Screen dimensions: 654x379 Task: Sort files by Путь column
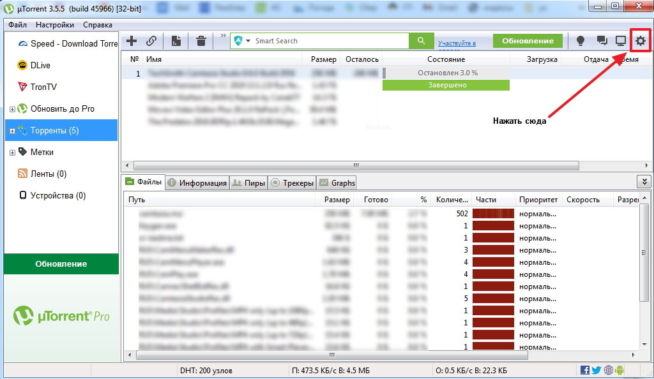click(x=220, y=200)
